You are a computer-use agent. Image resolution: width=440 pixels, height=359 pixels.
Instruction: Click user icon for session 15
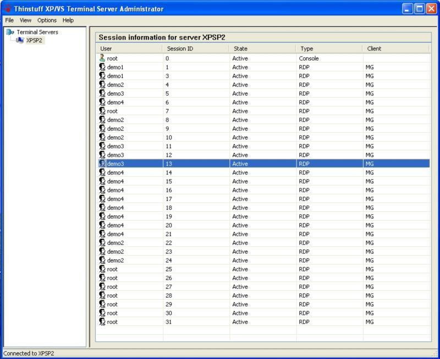pos(102,181)
